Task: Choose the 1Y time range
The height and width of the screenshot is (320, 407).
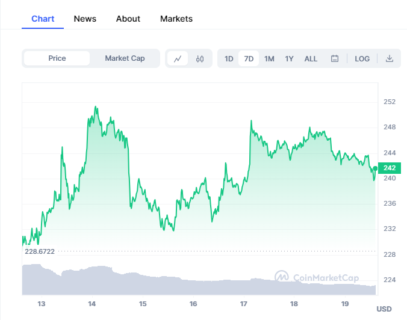Action: [289, 59]
